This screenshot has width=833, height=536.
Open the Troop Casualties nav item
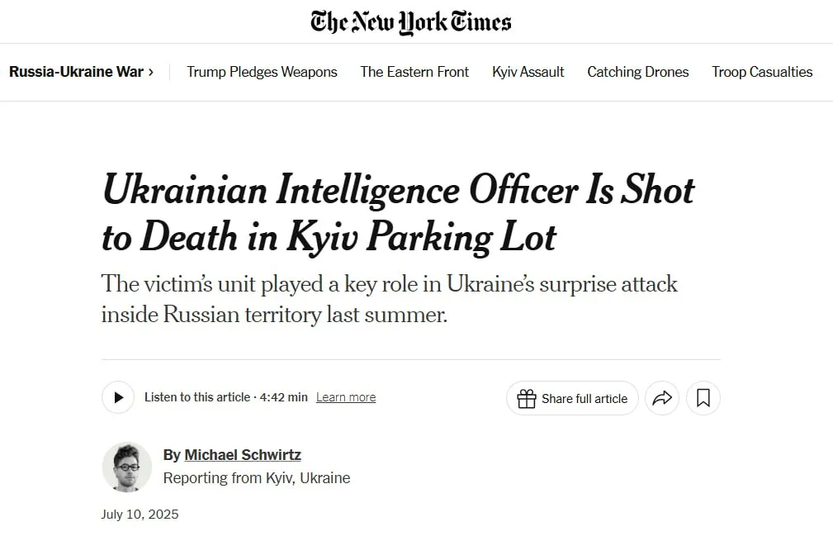click(x=762, y=72)
